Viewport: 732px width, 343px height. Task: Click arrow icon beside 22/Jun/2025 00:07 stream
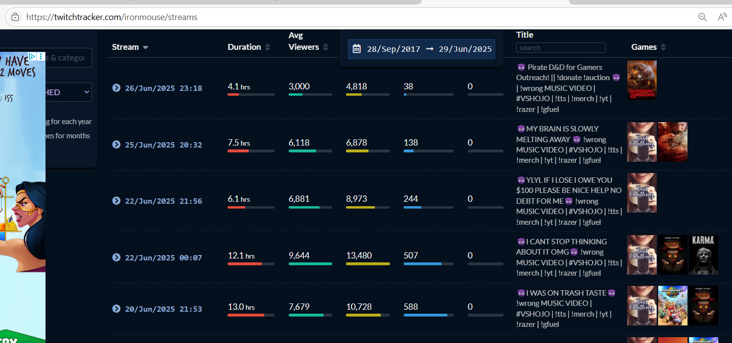116,257
